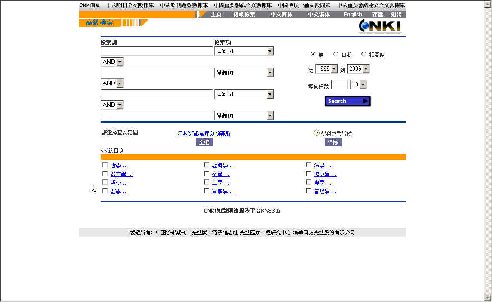
Task: Tick the 文學 checkbox
Action: (x=206, y=173)
